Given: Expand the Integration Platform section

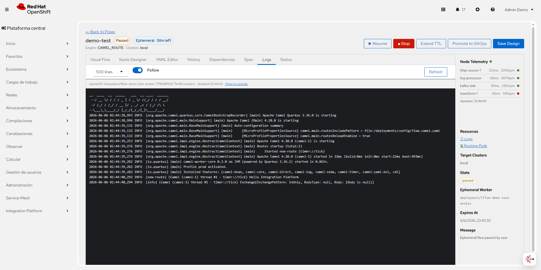Looking at the screenshot, I should pos(37,211).
